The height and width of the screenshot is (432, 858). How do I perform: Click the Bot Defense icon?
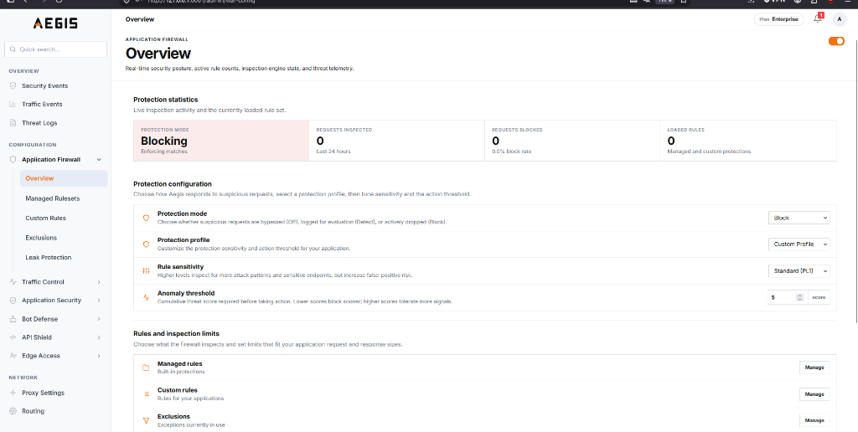pos(13,319)
